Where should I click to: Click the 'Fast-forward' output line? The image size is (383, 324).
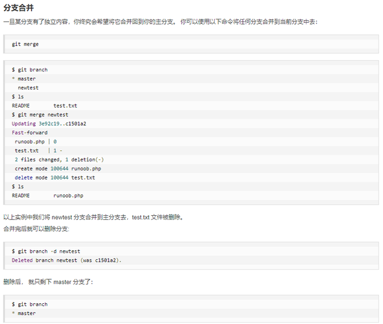point(30,133)
